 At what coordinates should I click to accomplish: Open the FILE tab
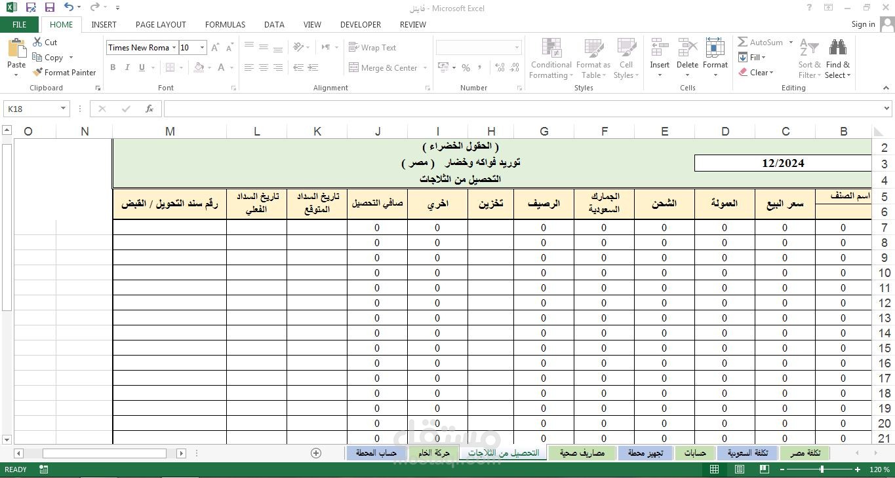pyautogui.click(x=20, y=24)
